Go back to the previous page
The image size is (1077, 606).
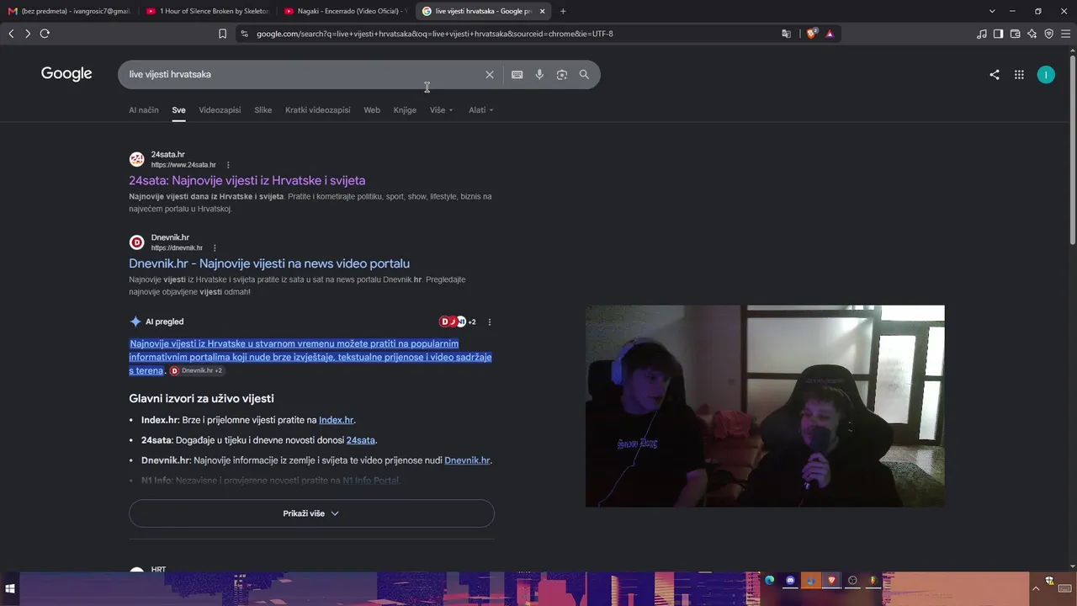[11, 34]
